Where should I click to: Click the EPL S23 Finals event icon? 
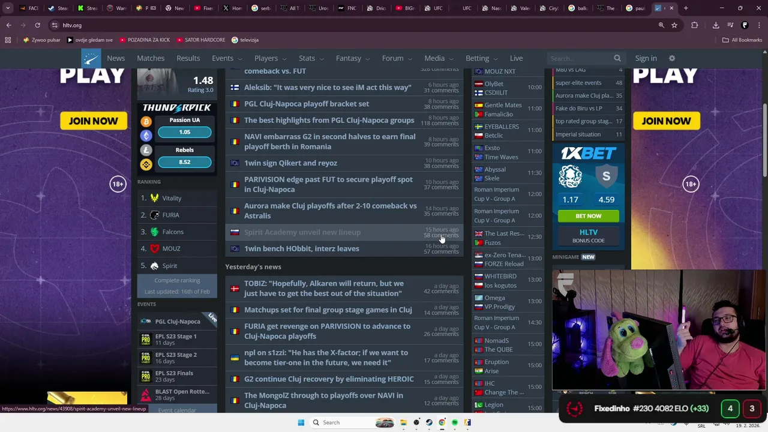coord(146,376)
